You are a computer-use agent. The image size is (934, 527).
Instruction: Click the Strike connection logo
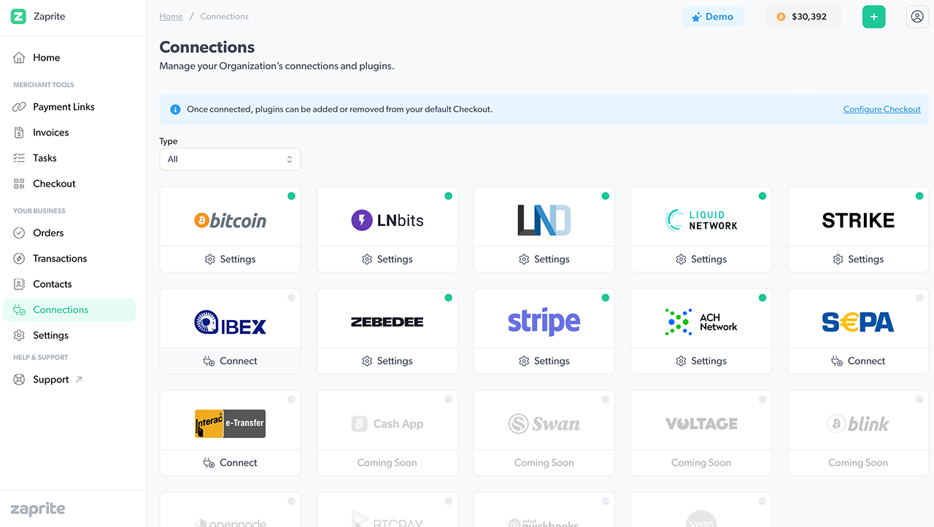[x=858, y=220]
